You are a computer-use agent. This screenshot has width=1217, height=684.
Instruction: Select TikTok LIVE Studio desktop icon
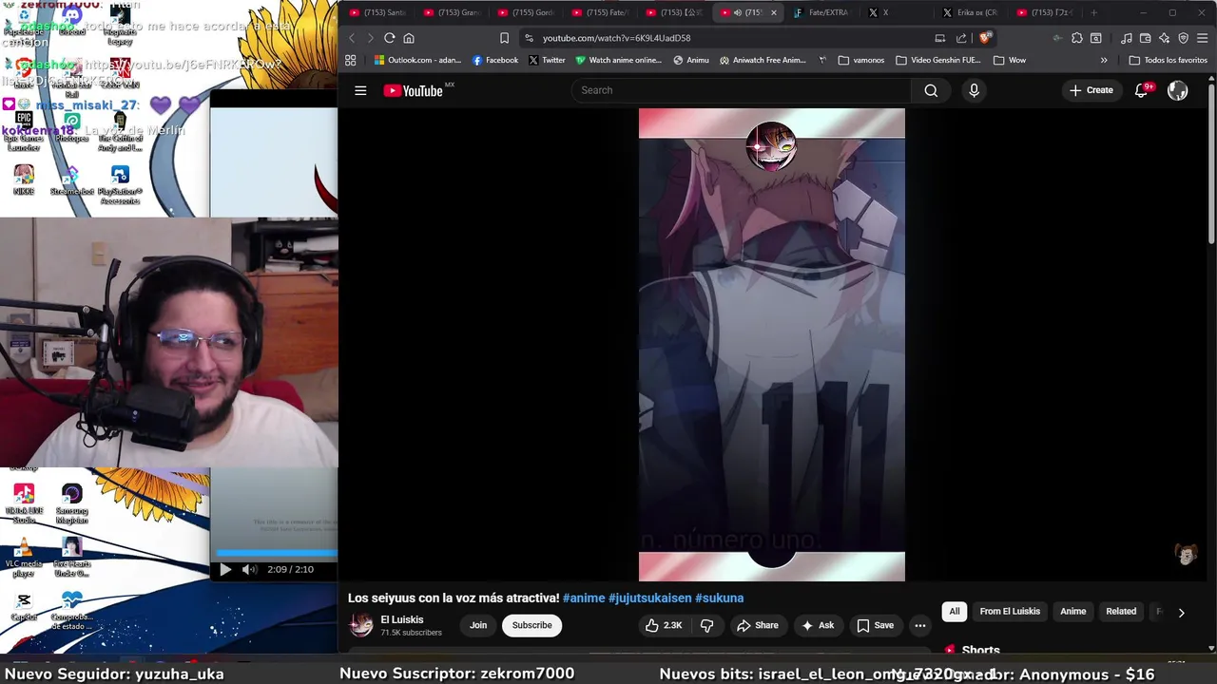click(24, 503)
